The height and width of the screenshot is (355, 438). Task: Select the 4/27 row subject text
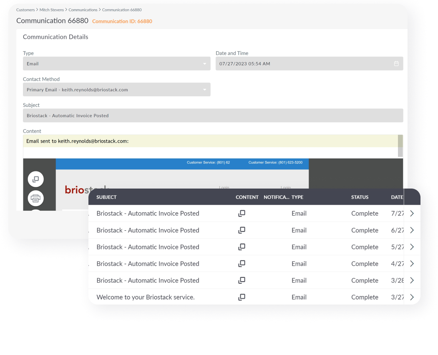tap(148, 264)
